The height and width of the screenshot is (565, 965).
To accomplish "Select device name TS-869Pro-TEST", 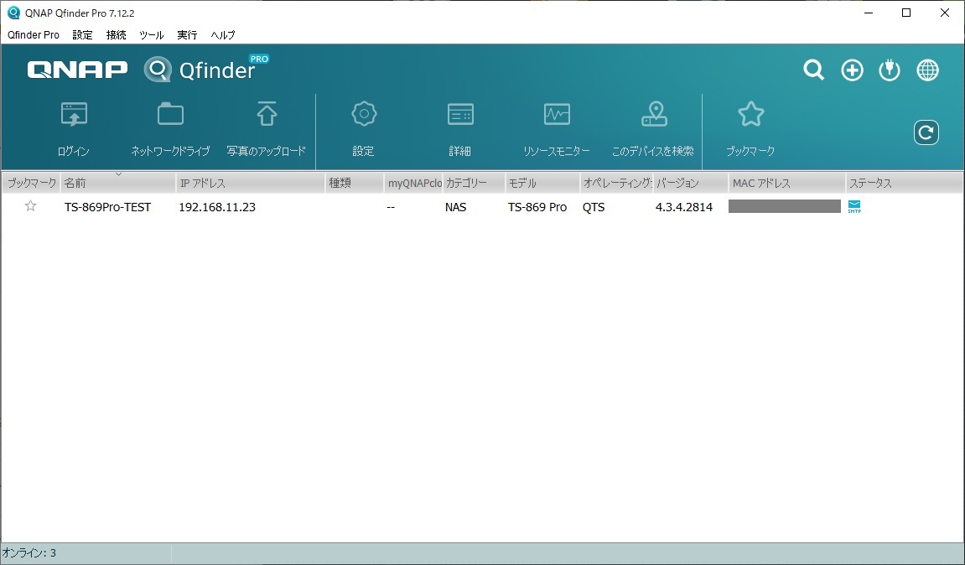I will point(107,207).
